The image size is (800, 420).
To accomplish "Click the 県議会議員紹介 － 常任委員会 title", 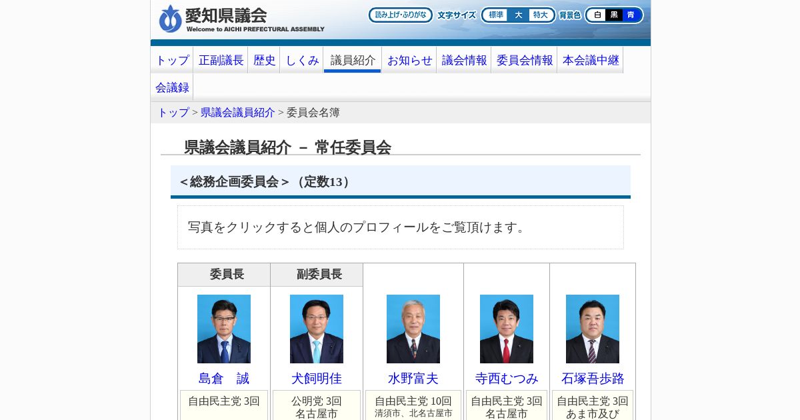I will coord(287,147).
